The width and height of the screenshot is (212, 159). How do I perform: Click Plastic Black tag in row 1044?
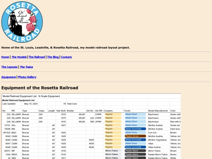[x=135, y=154]
